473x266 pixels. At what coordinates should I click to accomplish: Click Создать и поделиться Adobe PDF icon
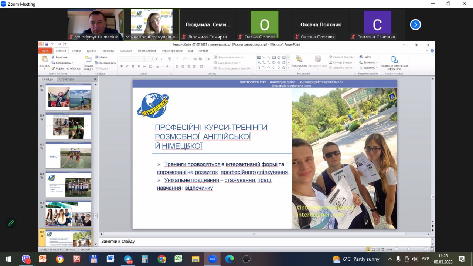[394, 60]
